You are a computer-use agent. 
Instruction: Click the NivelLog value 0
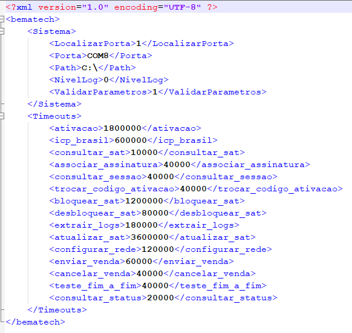click(106, 80)
